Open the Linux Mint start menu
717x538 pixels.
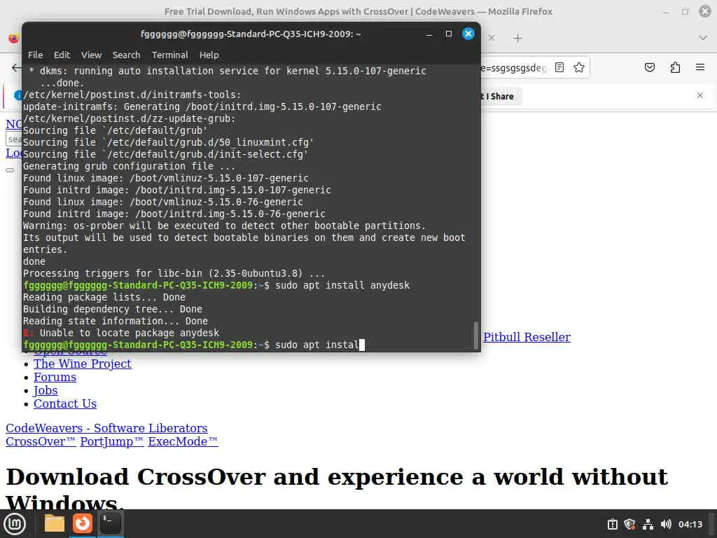(x=15, y=524)
